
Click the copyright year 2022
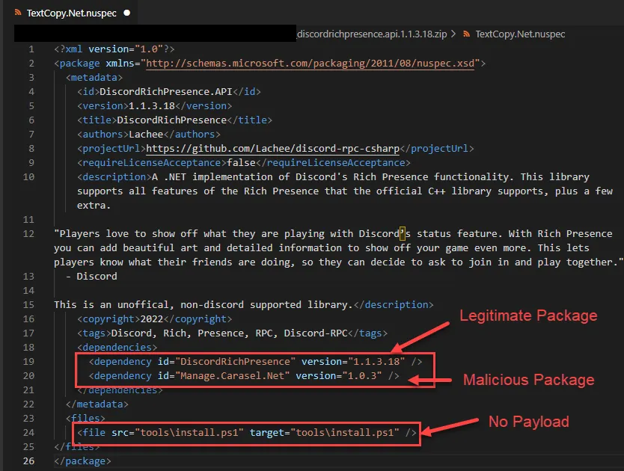click(152, 319)
